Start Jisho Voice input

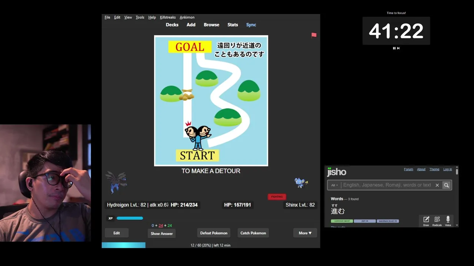coord(448,221)
